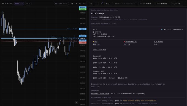Click the Short-term AOI heading
The image size is (187, 106).
(x=99, y=50)
